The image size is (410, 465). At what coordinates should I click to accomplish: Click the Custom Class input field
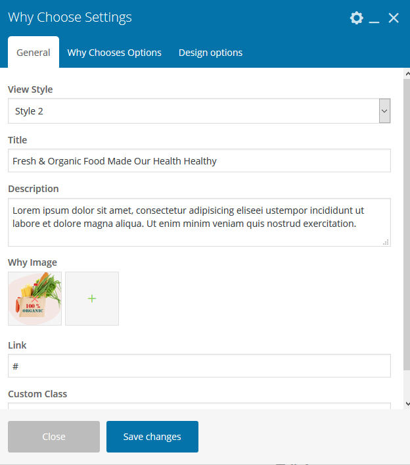[199, 405]
